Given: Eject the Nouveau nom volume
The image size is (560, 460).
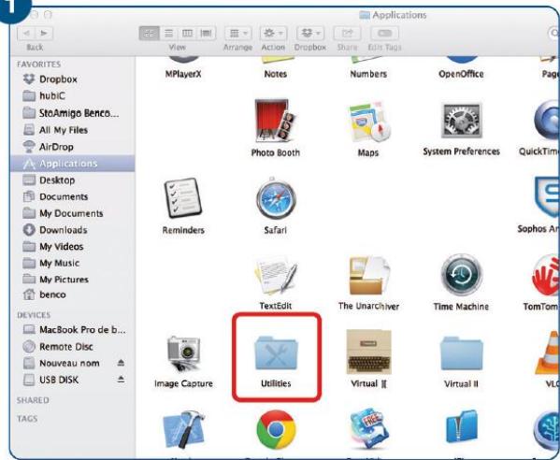Looking at the screenshot, I should 122,363.
